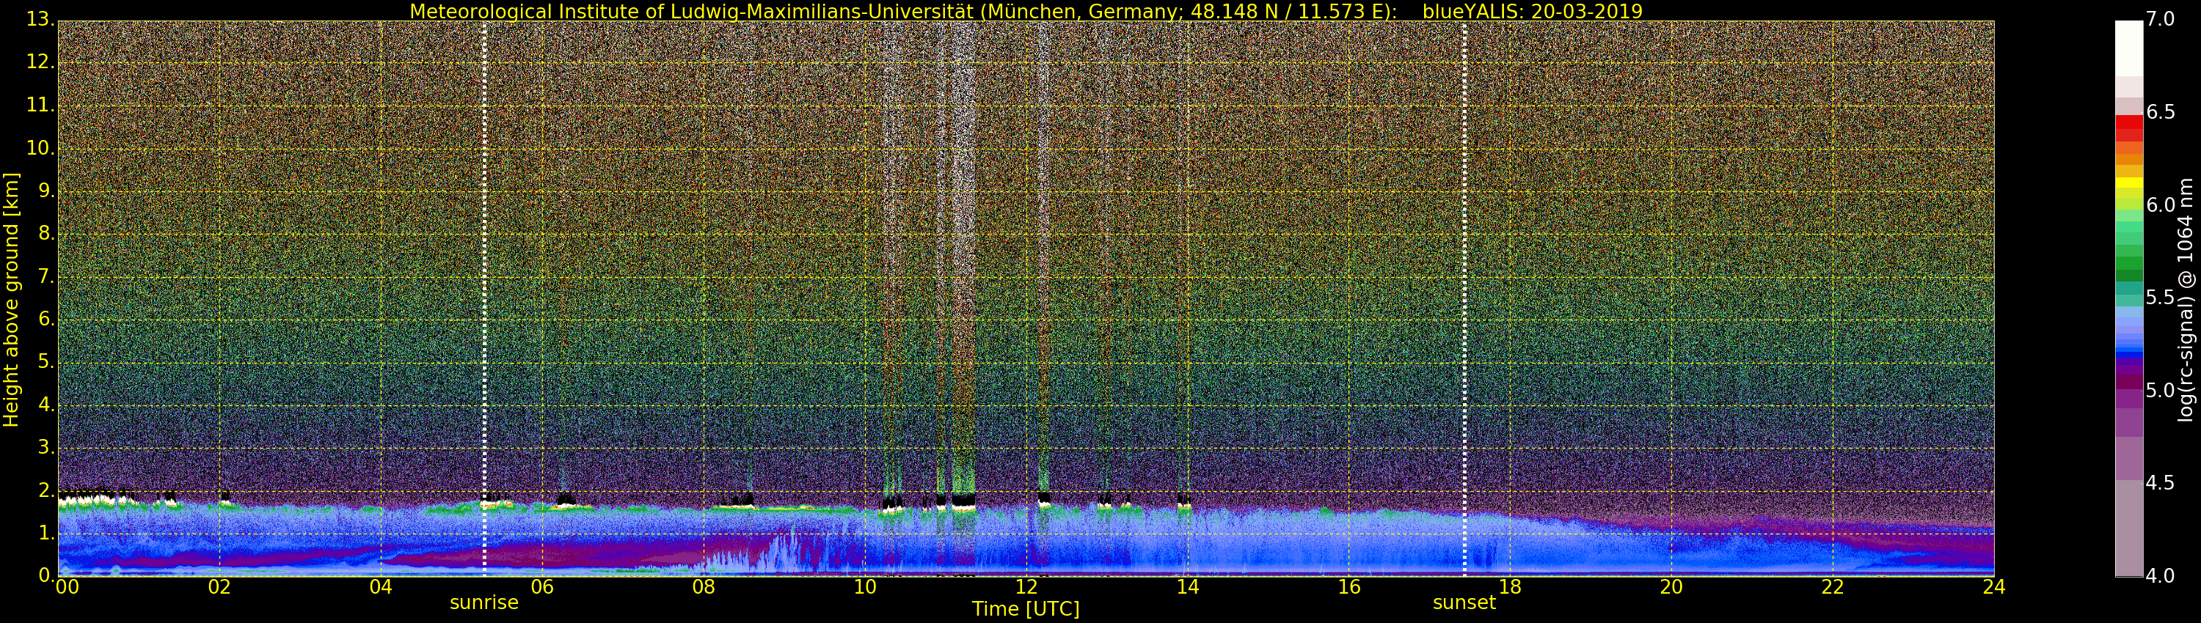The width and height of the screenshot is (2201, 623).
Task: Click the height tick label '4.'
Action: [x=46, y=405]
